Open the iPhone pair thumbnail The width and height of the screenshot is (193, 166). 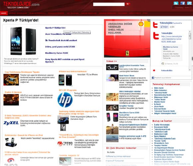[x=65, y=80]
